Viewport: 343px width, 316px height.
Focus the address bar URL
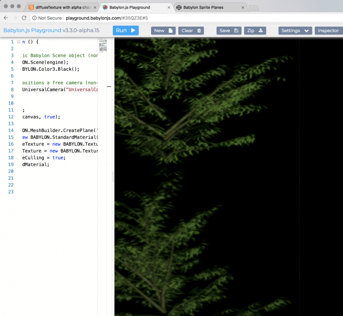(107, 18)
